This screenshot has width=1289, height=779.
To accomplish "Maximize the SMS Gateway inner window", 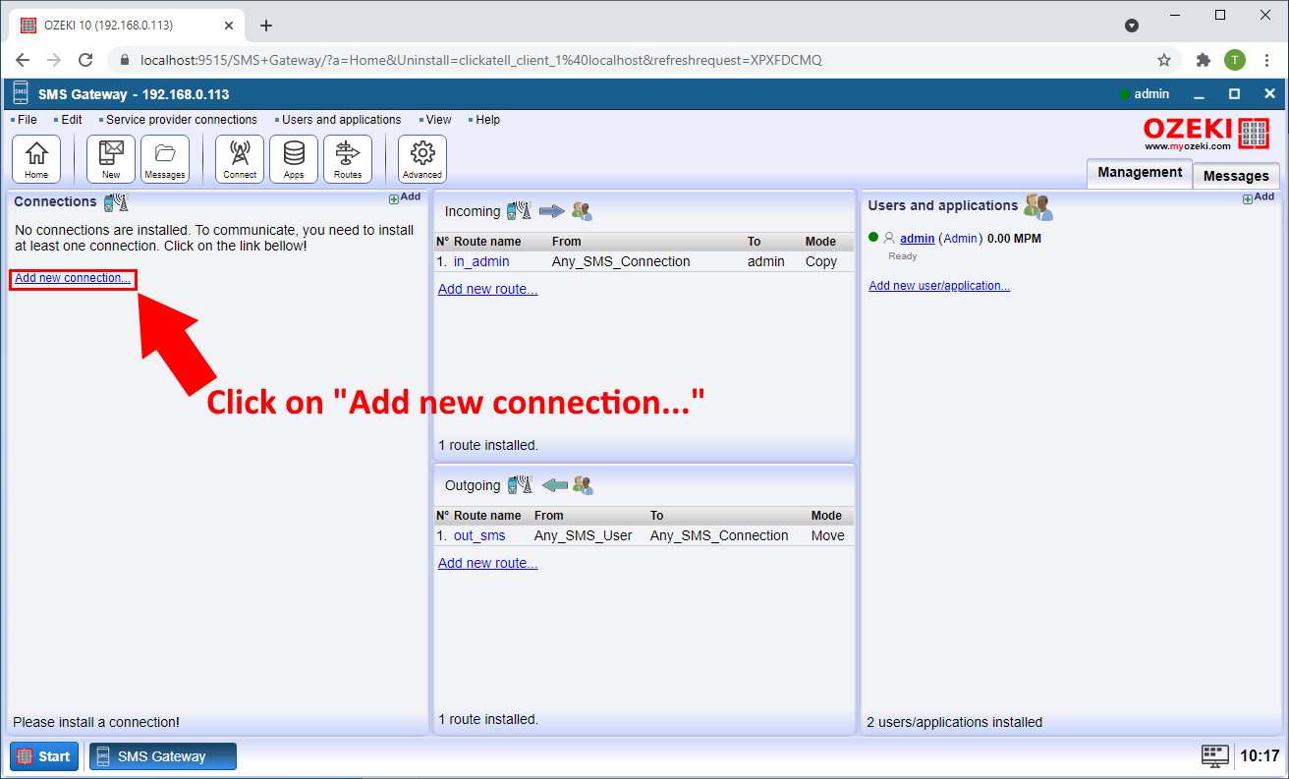I will click(1234, 94).
